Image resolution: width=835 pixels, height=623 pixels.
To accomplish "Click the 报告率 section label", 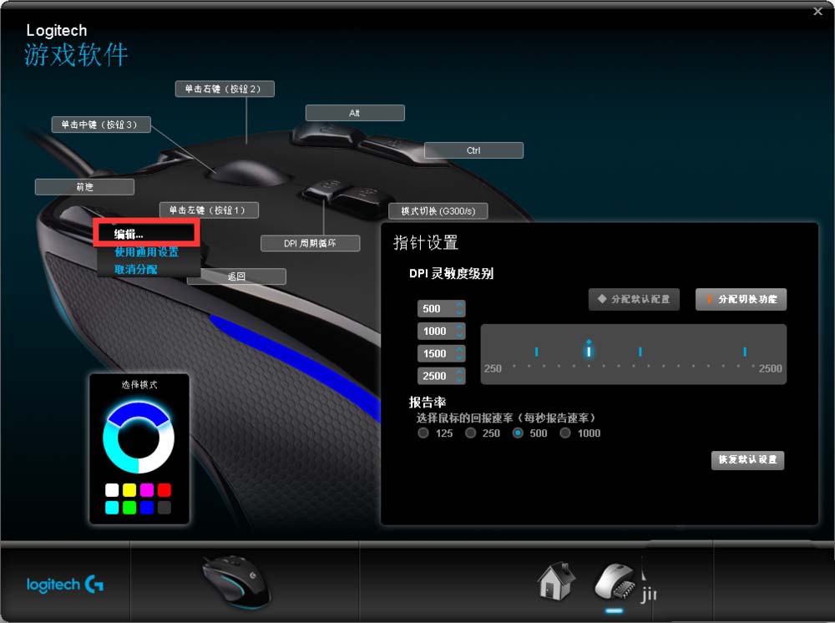I will pos(427,402).
